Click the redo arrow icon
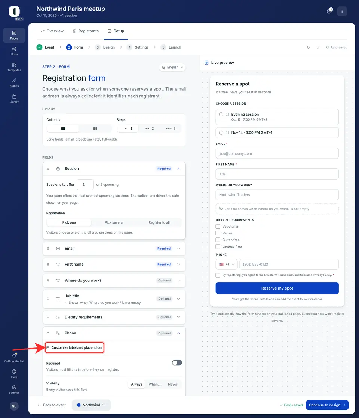This screenshot has width=359, height=418. point(318,47)
